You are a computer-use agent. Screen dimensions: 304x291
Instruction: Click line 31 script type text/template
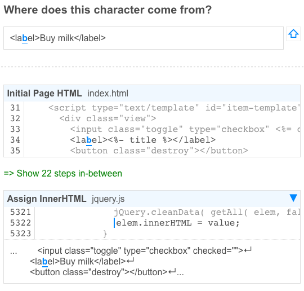click(174, 108)
